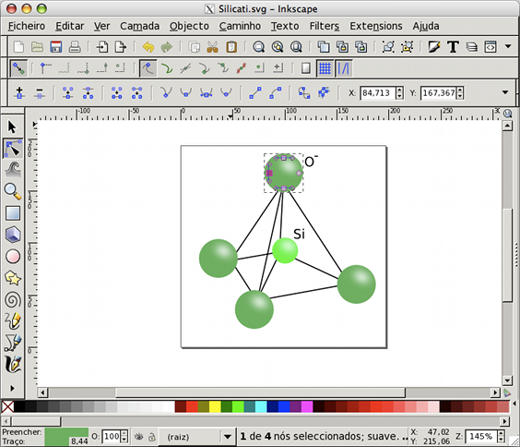
Task: Click the Undo yellow arrow icon
Action: click(x=148, y=47)
